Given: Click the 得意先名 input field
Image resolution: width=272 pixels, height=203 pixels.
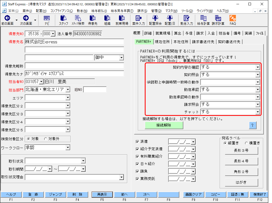Looking at the screenshot, I should [x=74, y=42].
